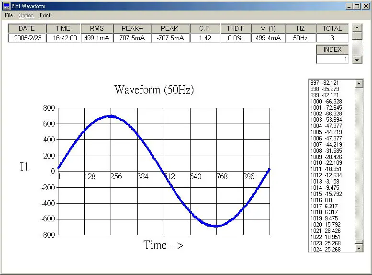Click the data list scroll up arrow
Screen dimensions: 372x275
[359, 83]
